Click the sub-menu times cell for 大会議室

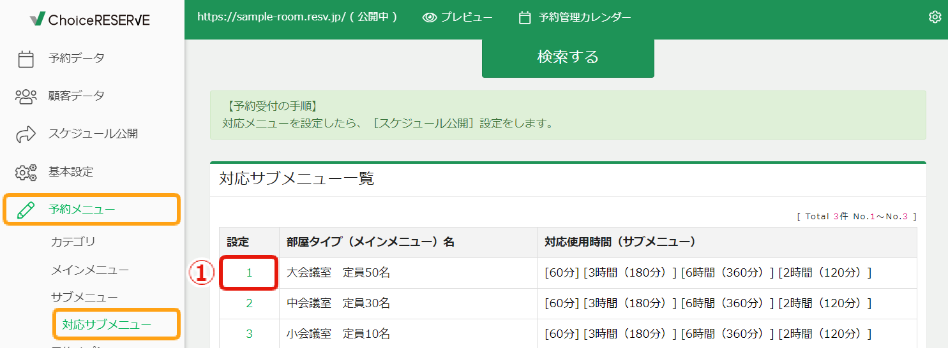point(727,273)
